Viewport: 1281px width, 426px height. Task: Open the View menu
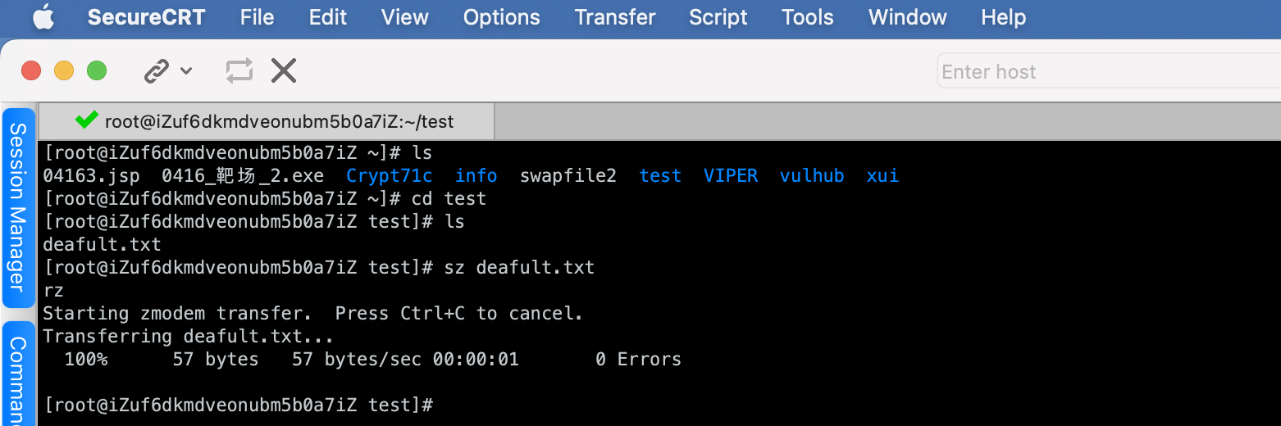click(405, 17)
